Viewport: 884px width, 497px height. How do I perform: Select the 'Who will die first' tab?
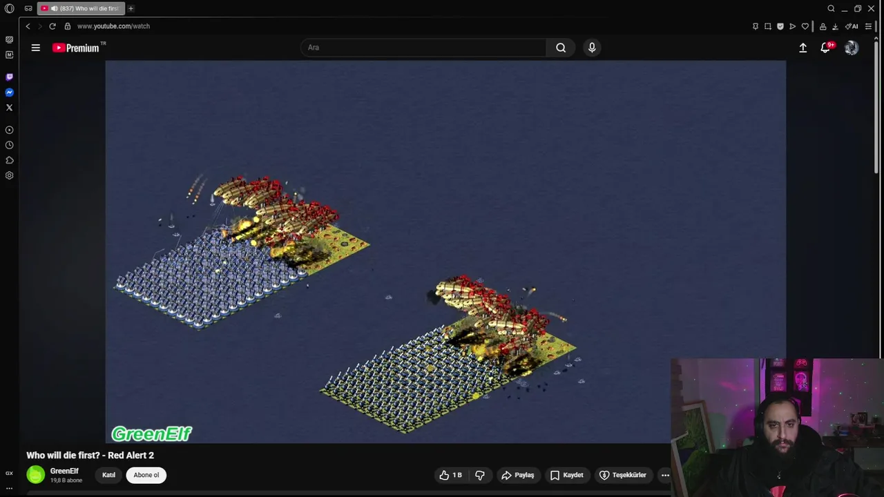tap(81, 8)
